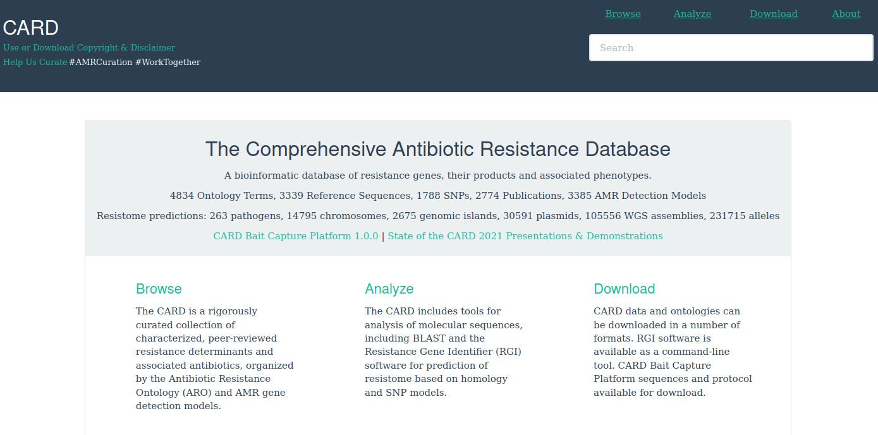Click the green Browse section heading

click(x=159, y=289)
